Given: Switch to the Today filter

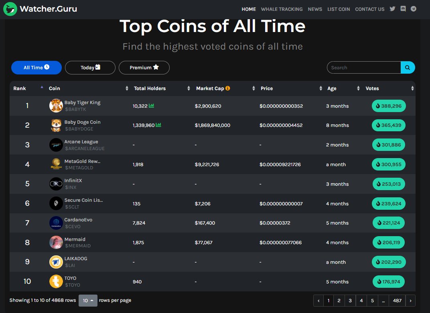Looking at the screenshot, I should pos(90,68).
